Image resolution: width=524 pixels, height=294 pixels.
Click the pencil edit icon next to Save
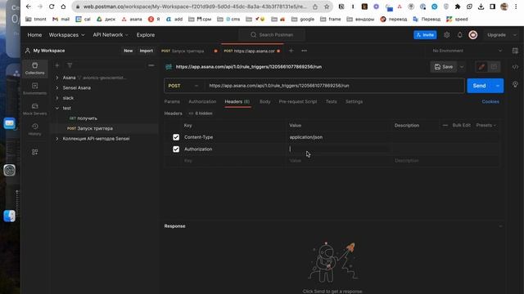tap(481, 67)
